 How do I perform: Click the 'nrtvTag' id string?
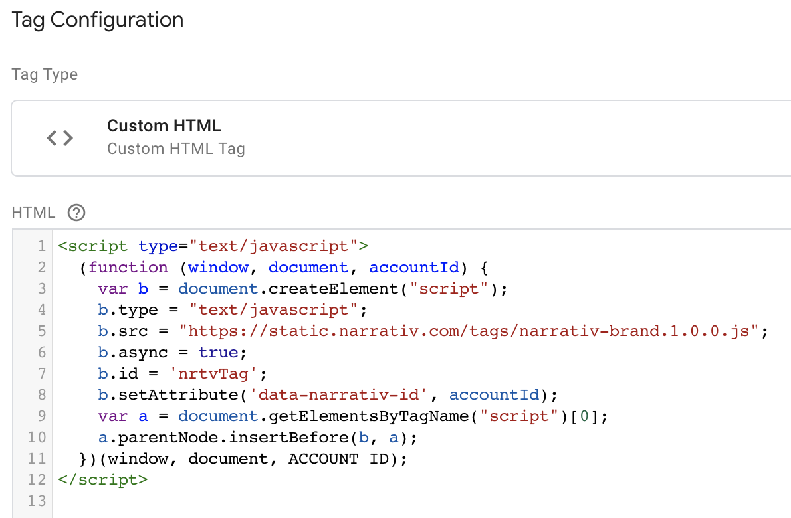213,373
